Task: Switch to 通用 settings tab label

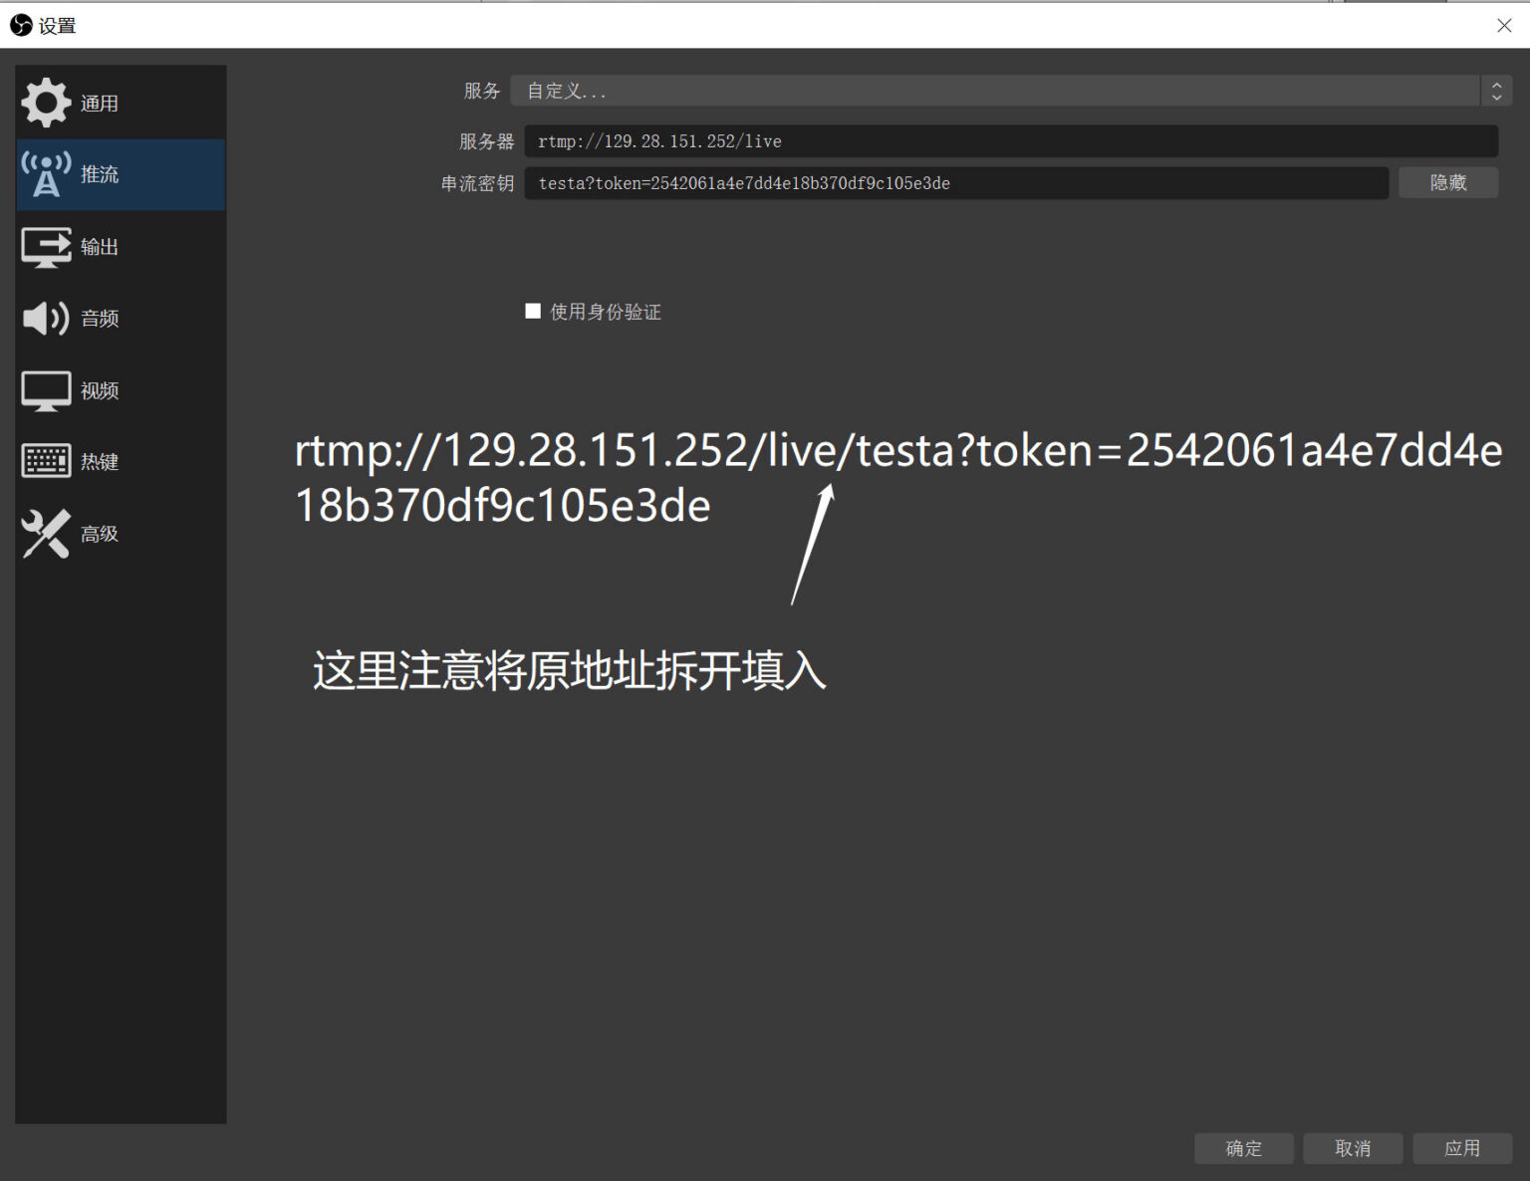Action: tap(100, 104)
